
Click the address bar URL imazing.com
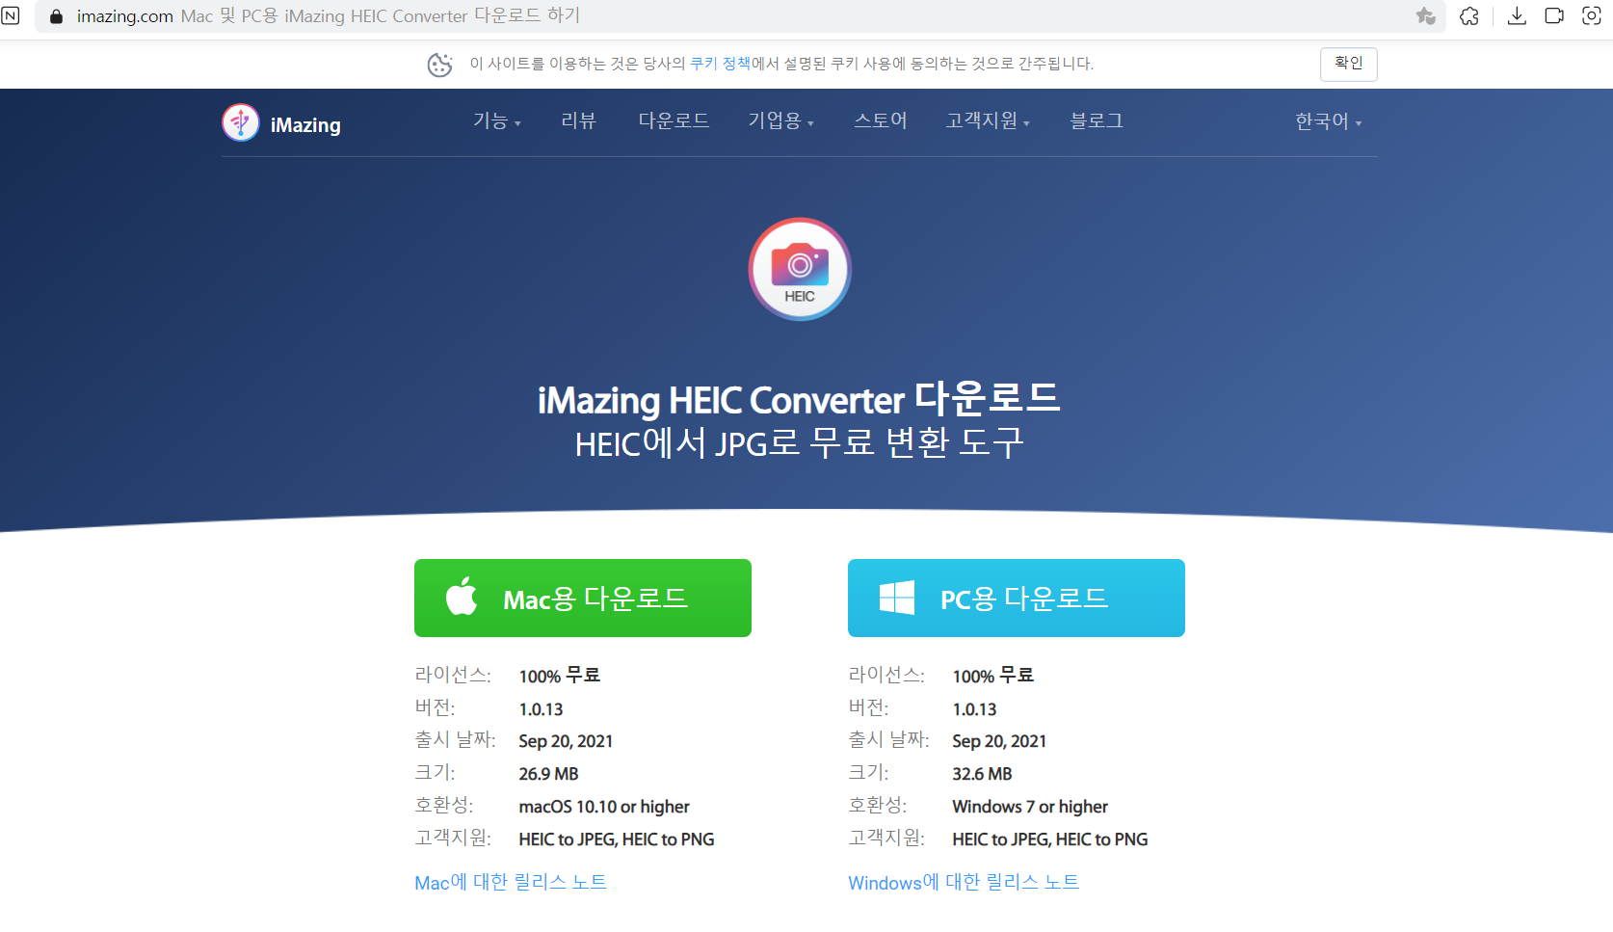pos(125,16)
